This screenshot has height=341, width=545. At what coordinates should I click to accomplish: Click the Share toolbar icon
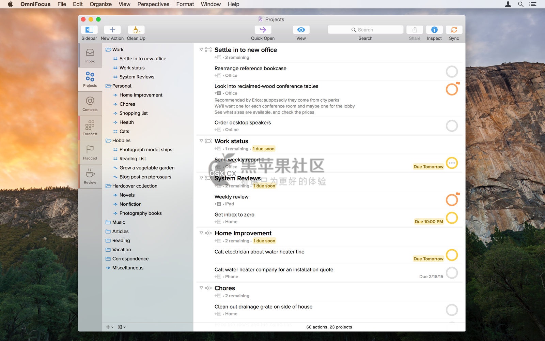[415, 30]
